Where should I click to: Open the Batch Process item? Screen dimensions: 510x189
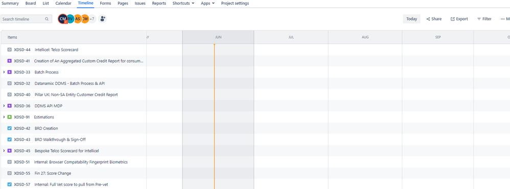click(47, 72)
